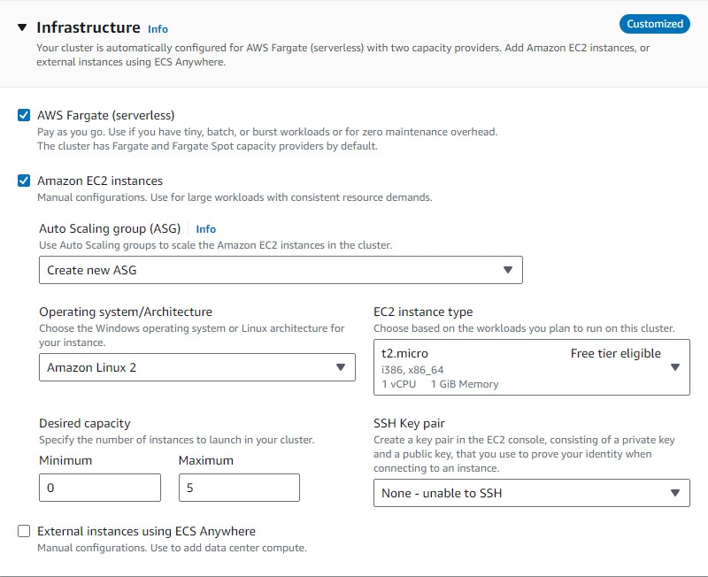The width and height of the screenshot is (708, 577).
Task: Open the Auto Scaling group Info link
Action: point(205,229)
